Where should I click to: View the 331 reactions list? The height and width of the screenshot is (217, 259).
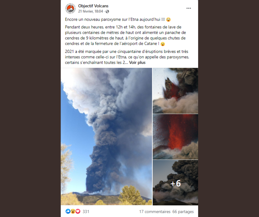(x=86, y=211)
